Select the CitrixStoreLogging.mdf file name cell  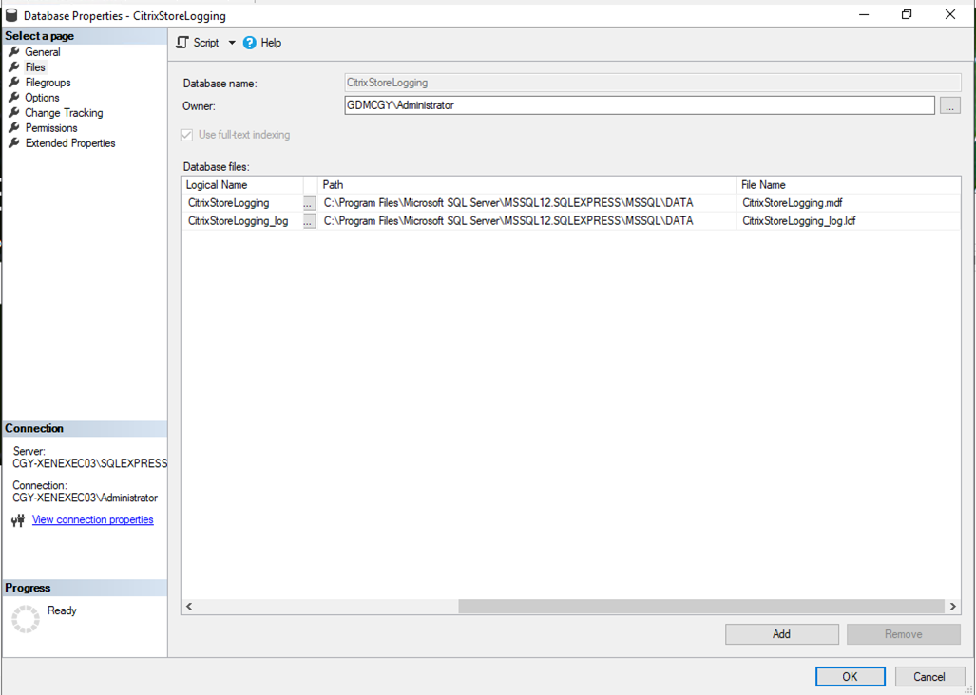(x=849, y=203)
